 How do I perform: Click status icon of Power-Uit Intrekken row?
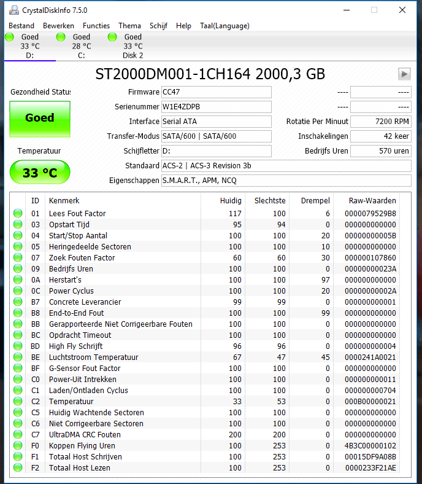(18, 380)
